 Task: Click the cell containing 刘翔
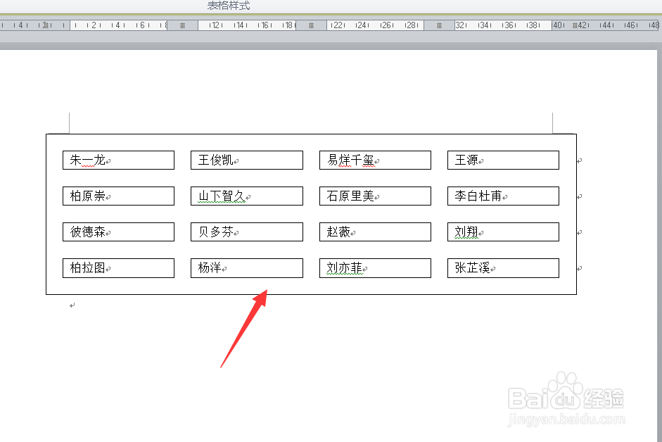(503, 232)
